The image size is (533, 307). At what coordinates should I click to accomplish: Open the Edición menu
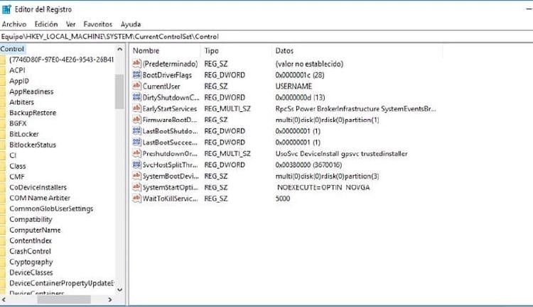tap(46, 24)
